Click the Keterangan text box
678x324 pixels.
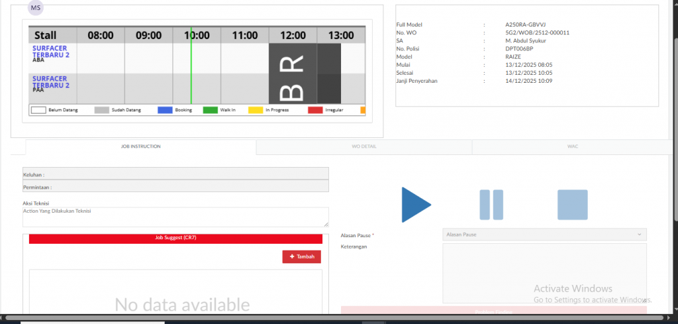(x=544, y=273)
